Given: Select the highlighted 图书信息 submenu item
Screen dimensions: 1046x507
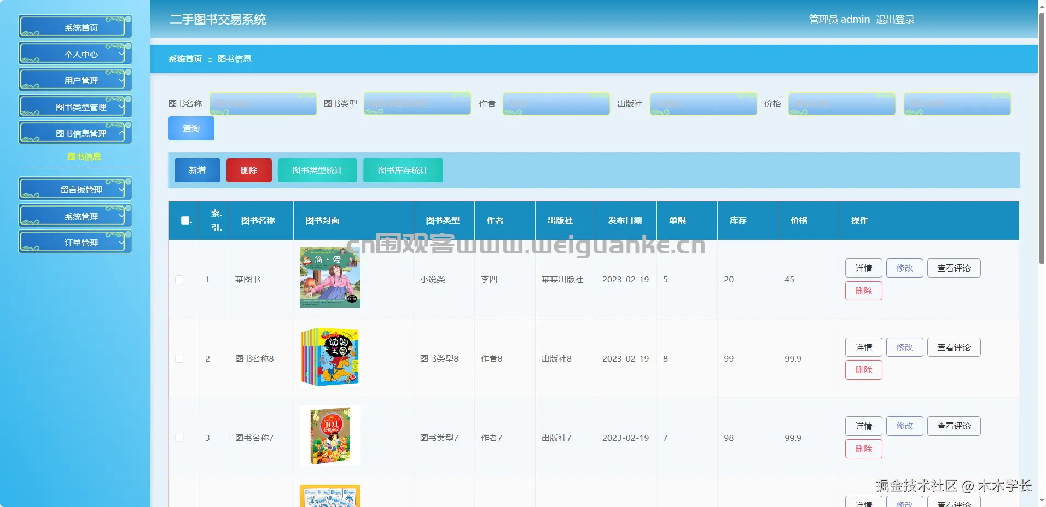Looking at the screenshot, I should click(x=84, y=156).
